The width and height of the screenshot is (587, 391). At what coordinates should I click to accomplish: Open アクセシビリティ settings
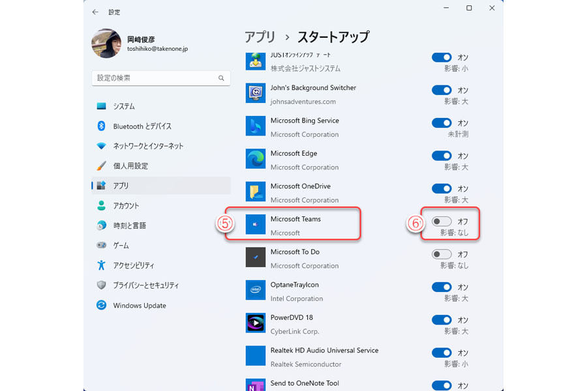[x=161, y=265]
